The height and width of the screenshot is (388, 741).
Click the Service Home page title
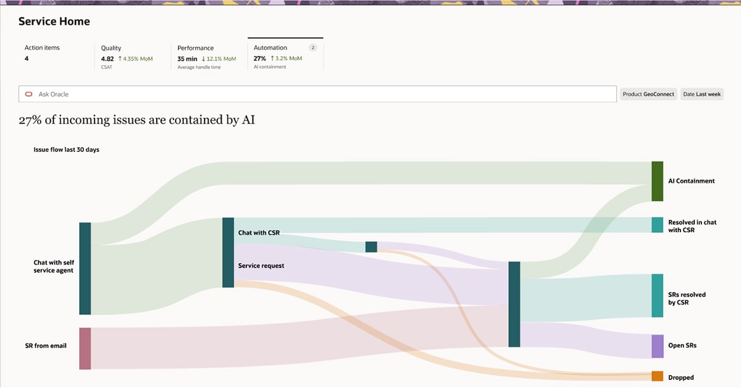point(54,22)
